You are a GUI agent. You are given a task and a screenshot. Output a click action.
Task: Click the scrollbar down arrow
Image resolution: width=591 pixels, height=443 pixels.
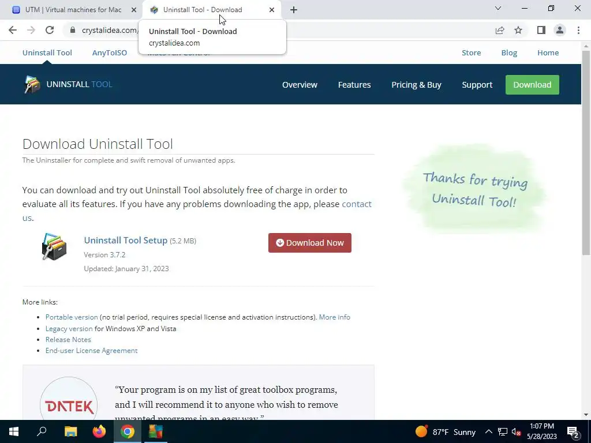tap(586, 415)
